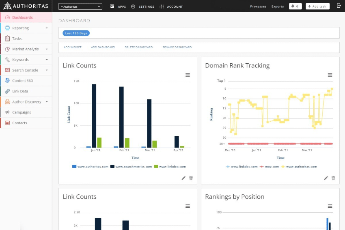Screen dimensions: 345x230
Task: Delete the Link Counts widget with trash icon
Action: click(191, 178)
